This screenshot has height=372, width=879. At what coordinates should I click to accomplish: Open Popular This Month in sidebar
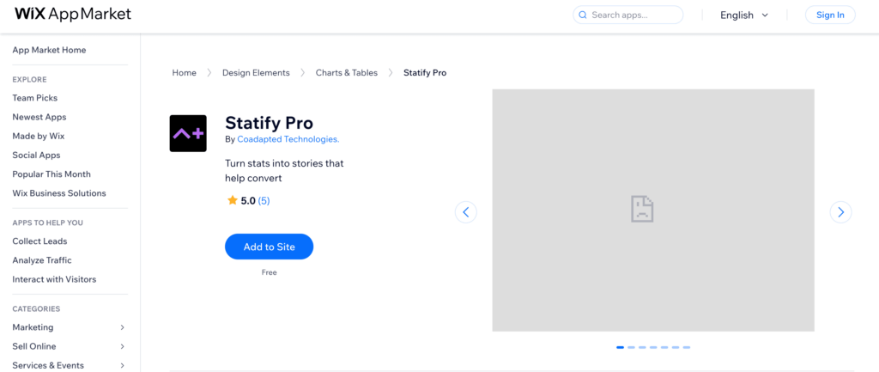click(52, 174)
